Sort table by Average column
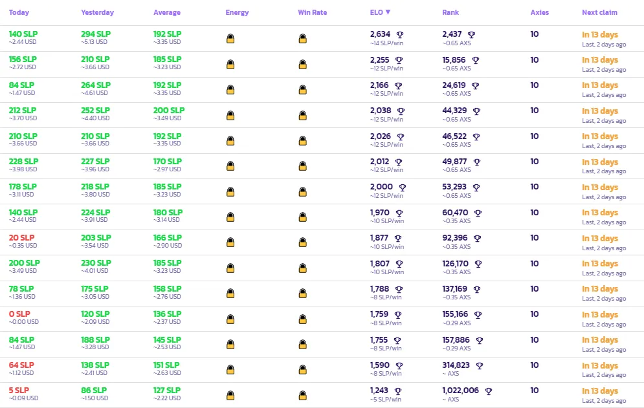This screenshot has width=644, height=408. (x=167, y=12)
